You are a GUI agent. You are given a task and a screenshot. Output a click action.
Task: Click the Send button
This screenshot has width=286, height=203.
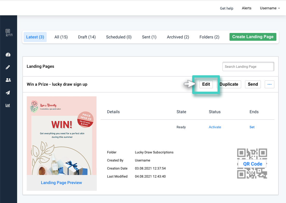coord(253,84)
